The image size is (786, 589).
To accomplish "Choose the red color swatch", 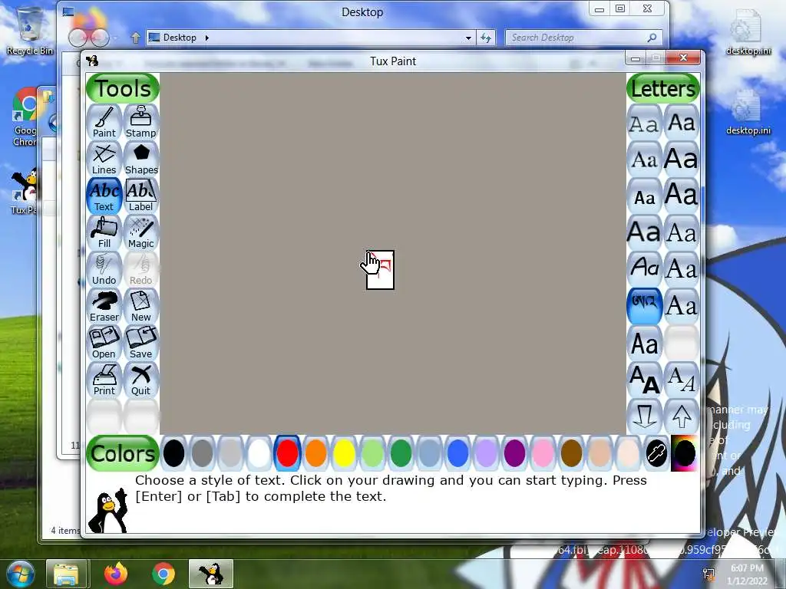I will click(287, 453).
